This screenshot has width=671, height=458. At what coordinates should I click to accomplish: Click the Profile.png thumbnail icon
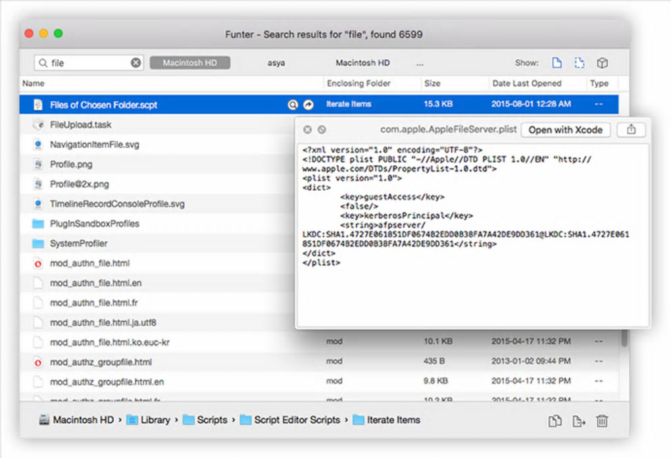(38, 165)
